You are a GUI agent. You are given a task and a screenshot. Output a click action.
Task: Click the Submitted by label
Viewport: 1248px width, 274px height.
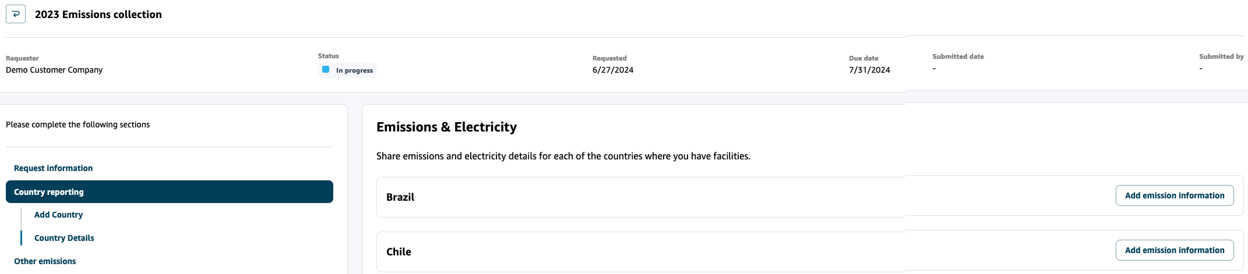pyautogui.click(x=1221, y=56)
